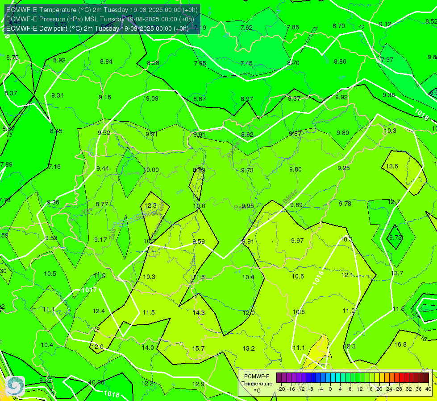Click the 9.09 temperature value

click(152, 98)
